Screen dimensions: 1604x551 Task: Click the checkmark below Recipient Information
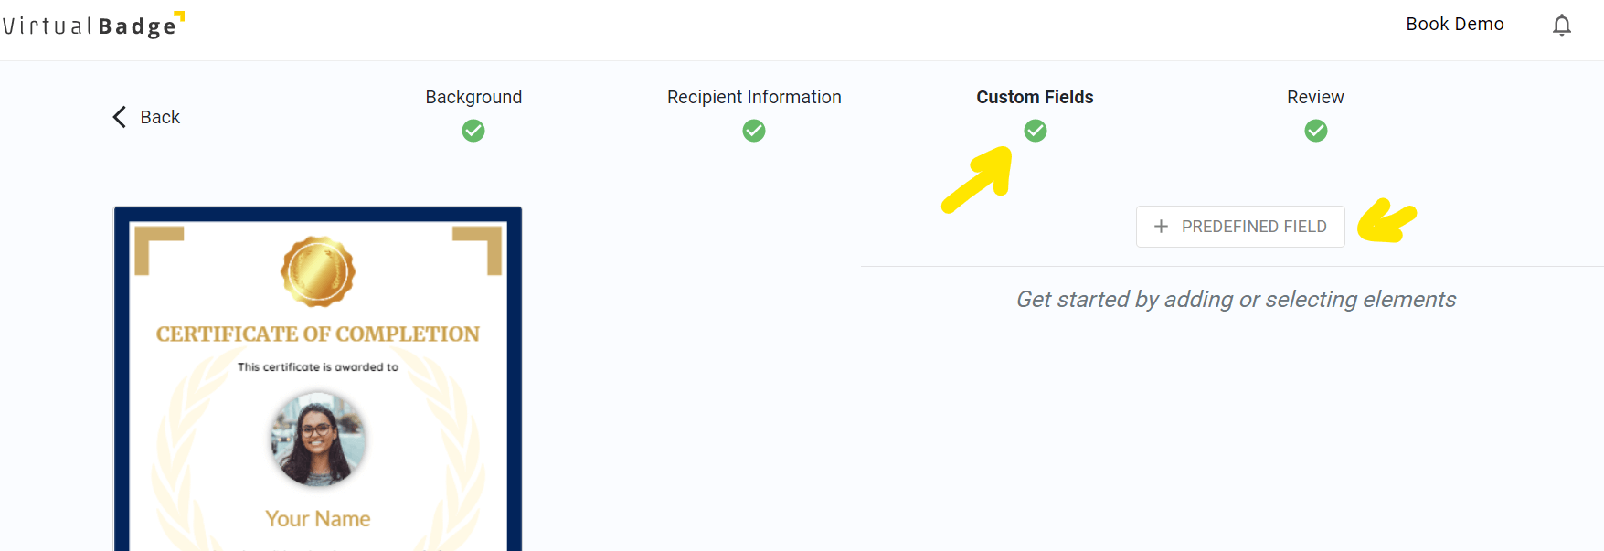[753, 131]
